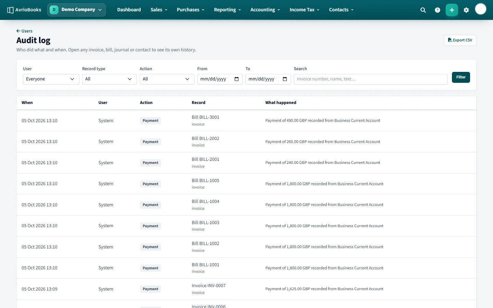Open the Purchases menu
This screenshot has height=308, width=493.
click(191, 10)
